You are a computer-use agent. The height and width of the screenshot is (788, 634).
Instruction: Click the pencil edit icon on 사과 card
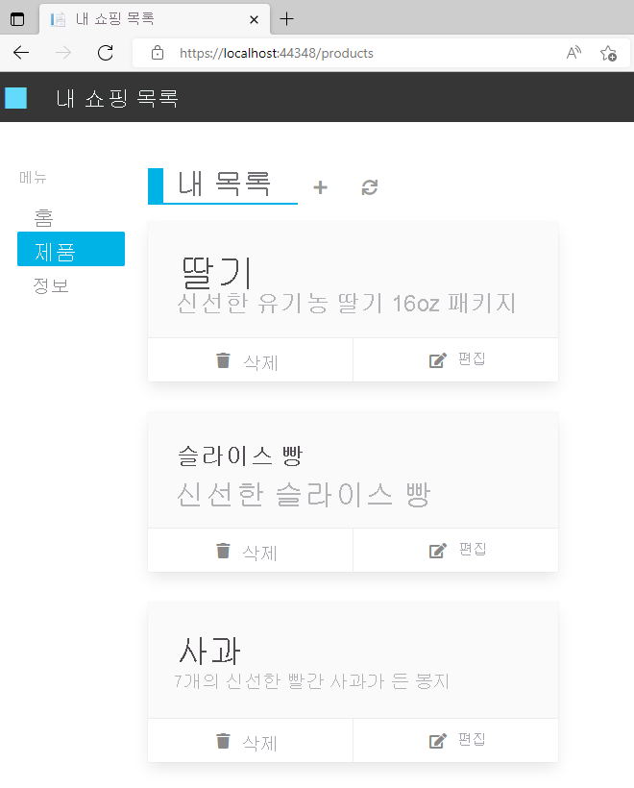click(438, 741)
